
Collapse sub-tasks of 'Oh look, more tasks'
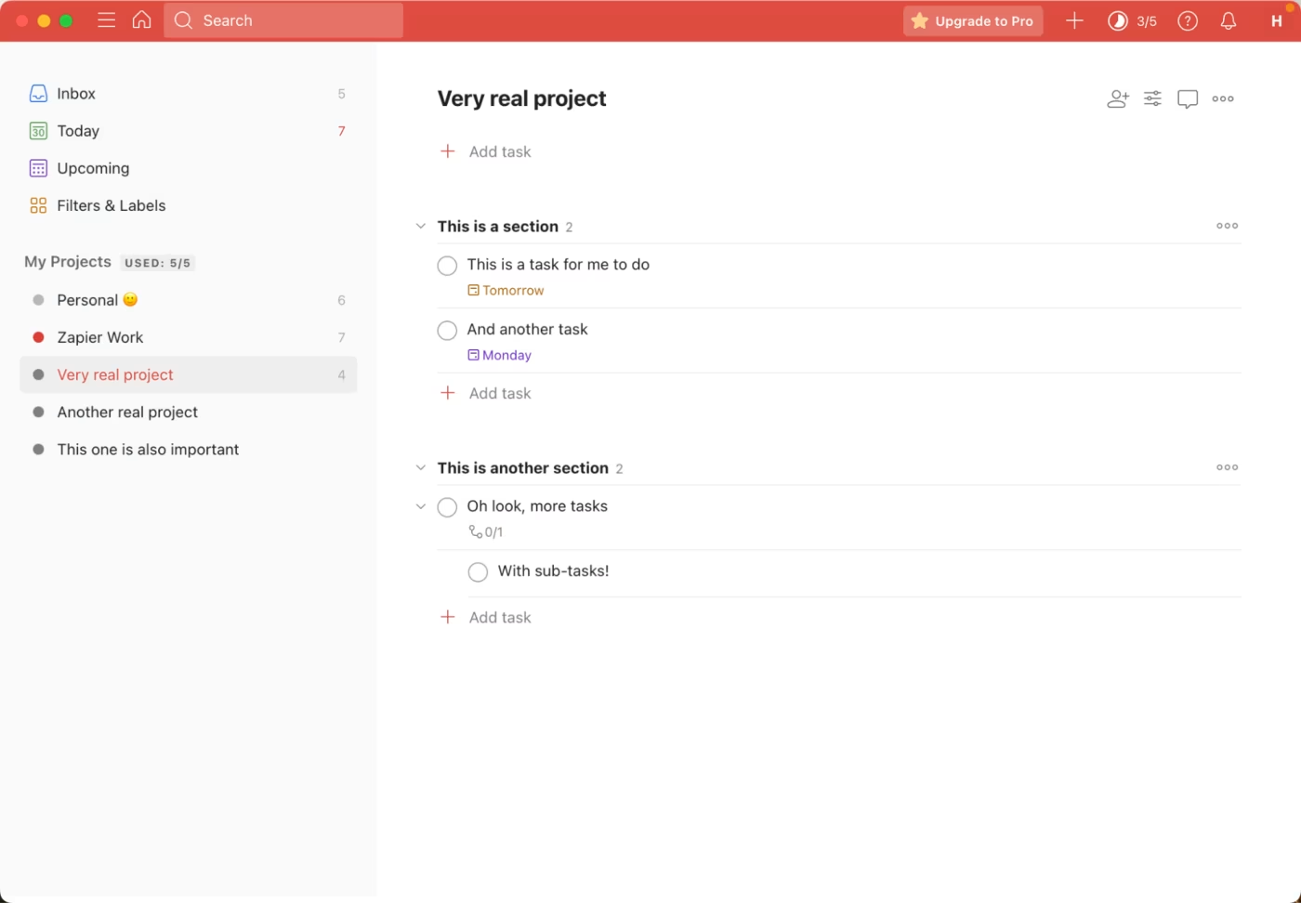pyautogui.click(x=420, y=506)
